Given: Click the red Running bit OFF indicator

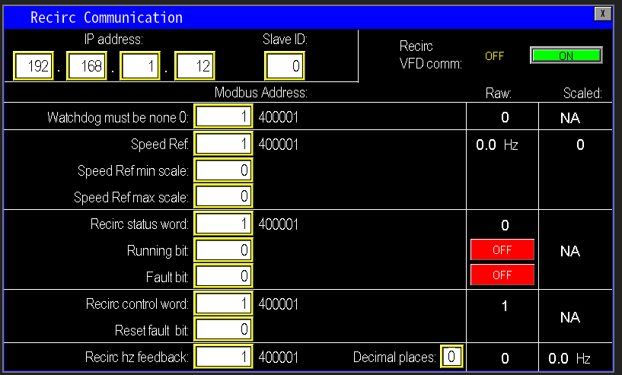Looking at the screenshot, I should (x=502, y=249).
